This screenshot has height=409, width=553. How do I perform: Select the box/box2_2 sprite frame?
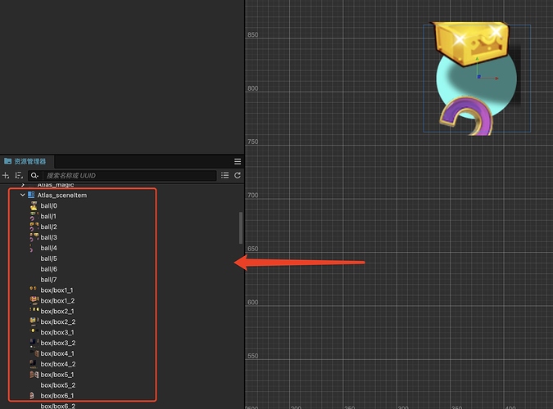[x=58, y=322]
